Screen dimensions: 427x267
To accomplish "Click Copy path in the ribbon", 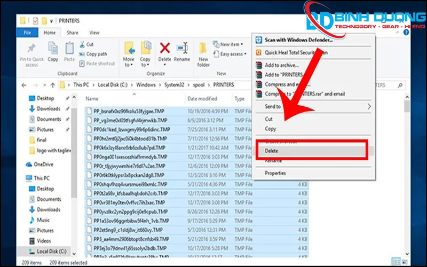I will [93, 54].
